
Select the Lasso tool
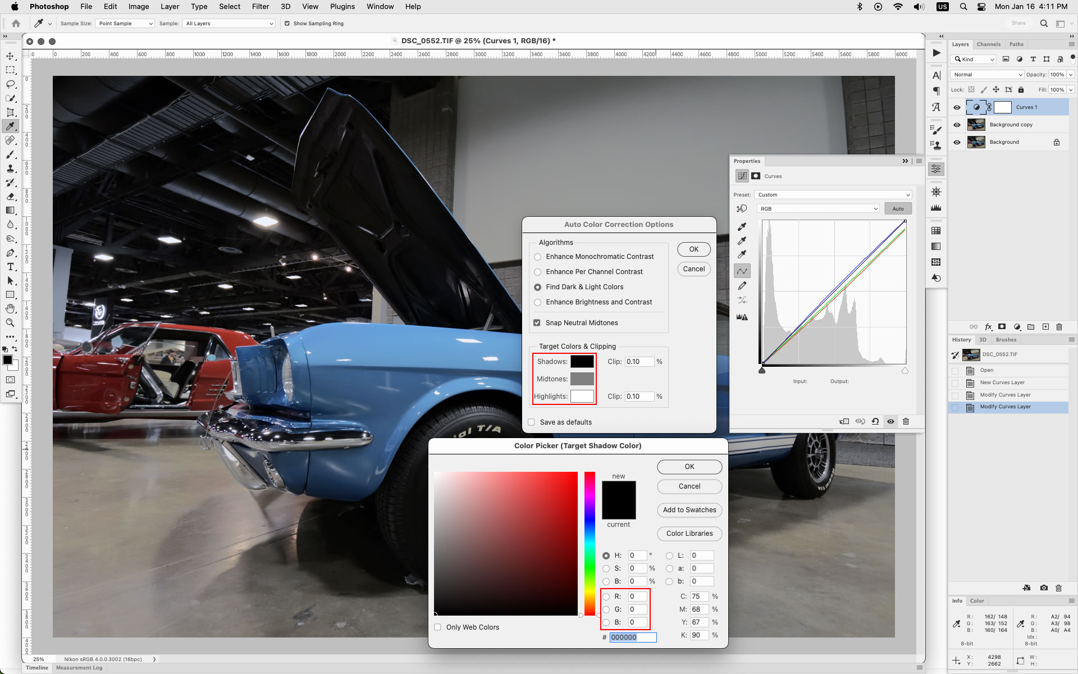(11, 84)
